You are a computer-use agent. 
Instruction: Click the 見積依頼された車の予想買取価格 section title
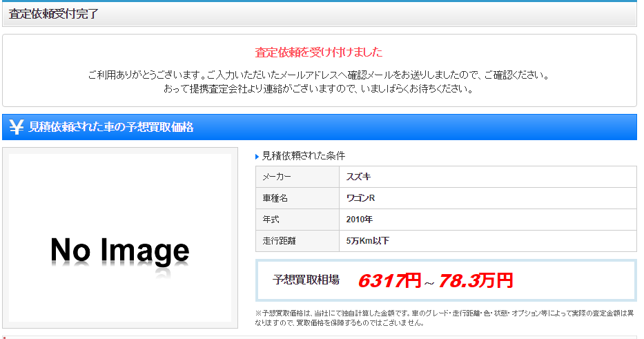pos(111,127)
